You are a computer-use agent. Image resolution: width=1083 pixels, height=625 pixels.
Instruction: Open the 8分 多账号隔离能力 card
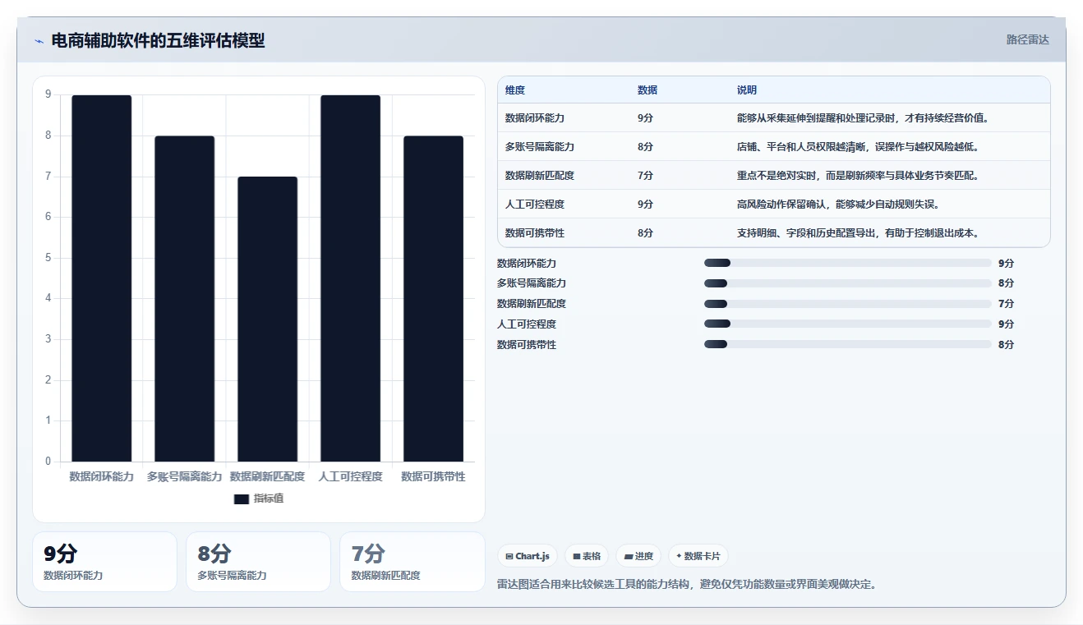(258, 562)
